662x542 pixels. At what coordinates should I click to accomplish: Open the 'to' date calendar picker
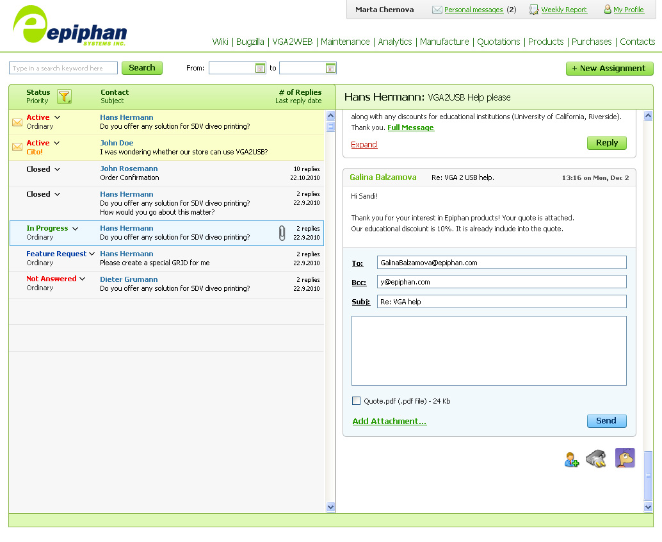[330, 69]
